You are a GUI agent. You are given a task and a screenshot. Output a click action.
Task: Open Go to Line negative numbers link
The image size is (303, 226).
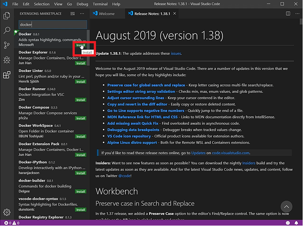pos(146,110)
